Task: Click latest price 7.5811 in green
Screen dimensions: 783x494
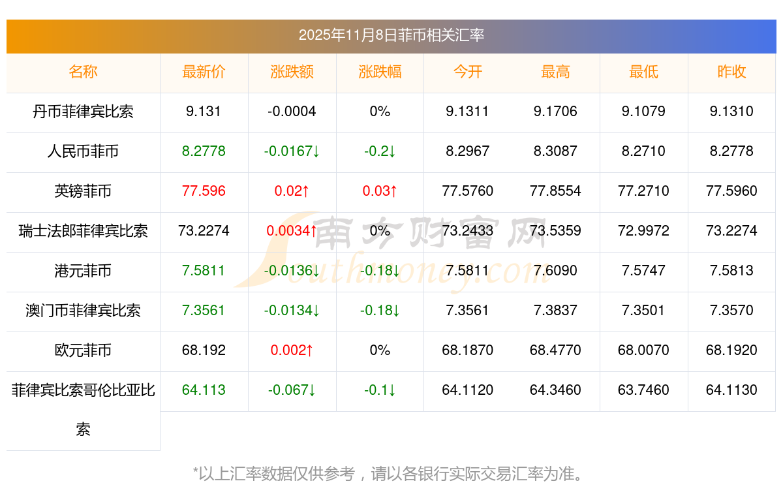Action: coord(204,271)
